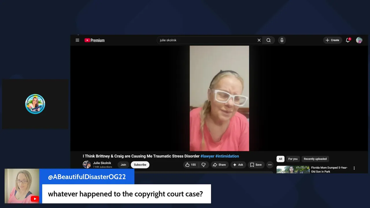The height and width of the screenshot is (208, 370).
Task: Click the video title about Brittney & Craig
Action: (141, 156)
